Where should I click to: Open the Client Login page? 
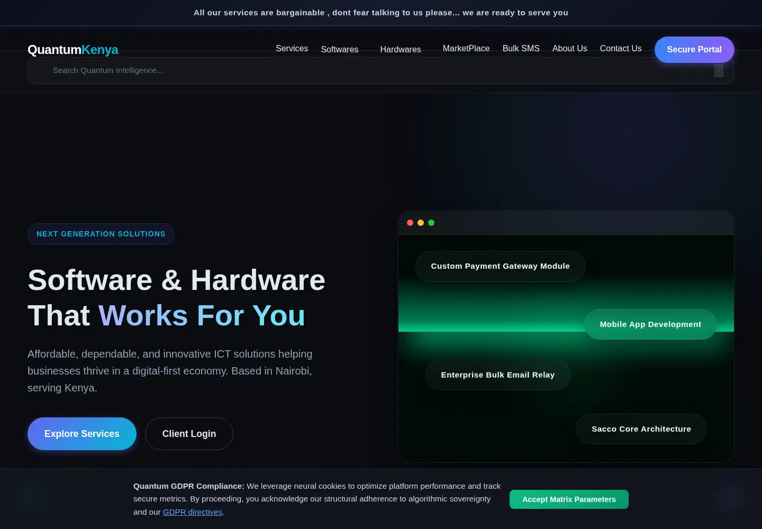tap(189, 434)
